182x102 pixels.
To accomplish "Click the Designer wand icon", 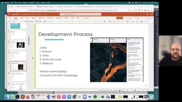I will pyautogui.click(x=137, y=22).
